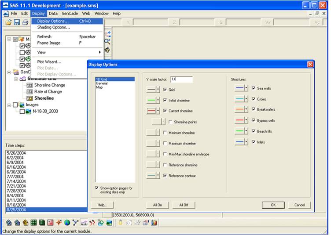Select the yellow mesh module icon
The image size is (331, 235).
26,223
